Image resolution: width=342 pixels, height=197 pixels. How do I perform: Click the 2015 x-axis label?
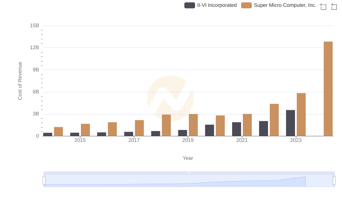(80, 140)
